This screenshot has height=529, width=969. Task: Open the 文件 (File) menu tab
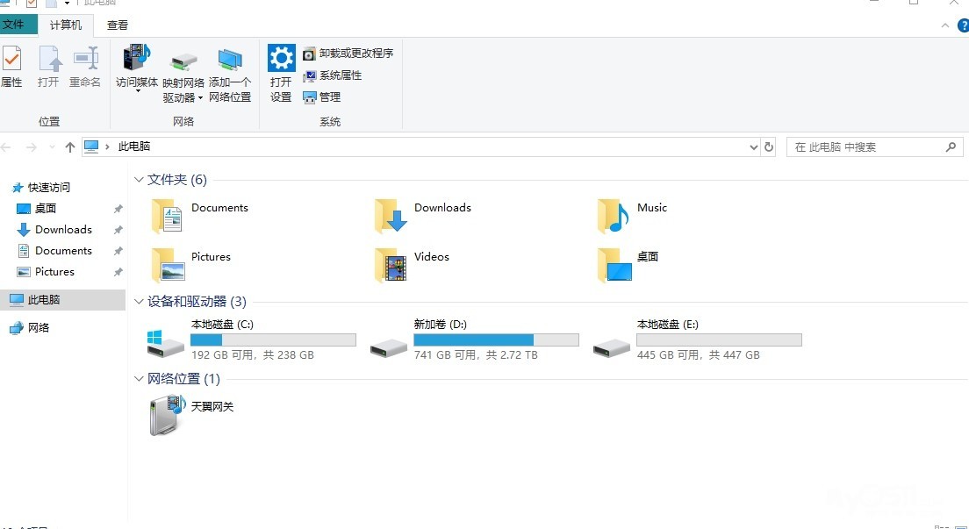point(14,25)
